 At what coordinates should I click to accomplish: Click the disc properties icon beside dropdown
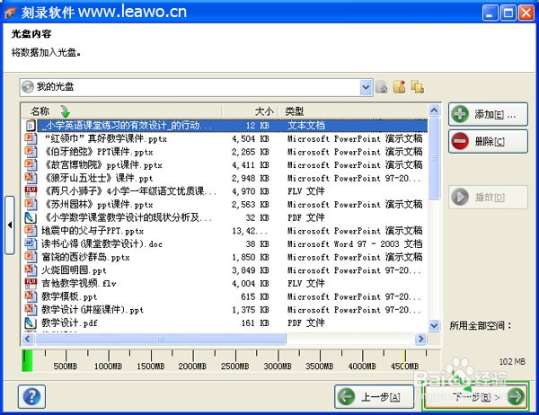pos(381,87)
